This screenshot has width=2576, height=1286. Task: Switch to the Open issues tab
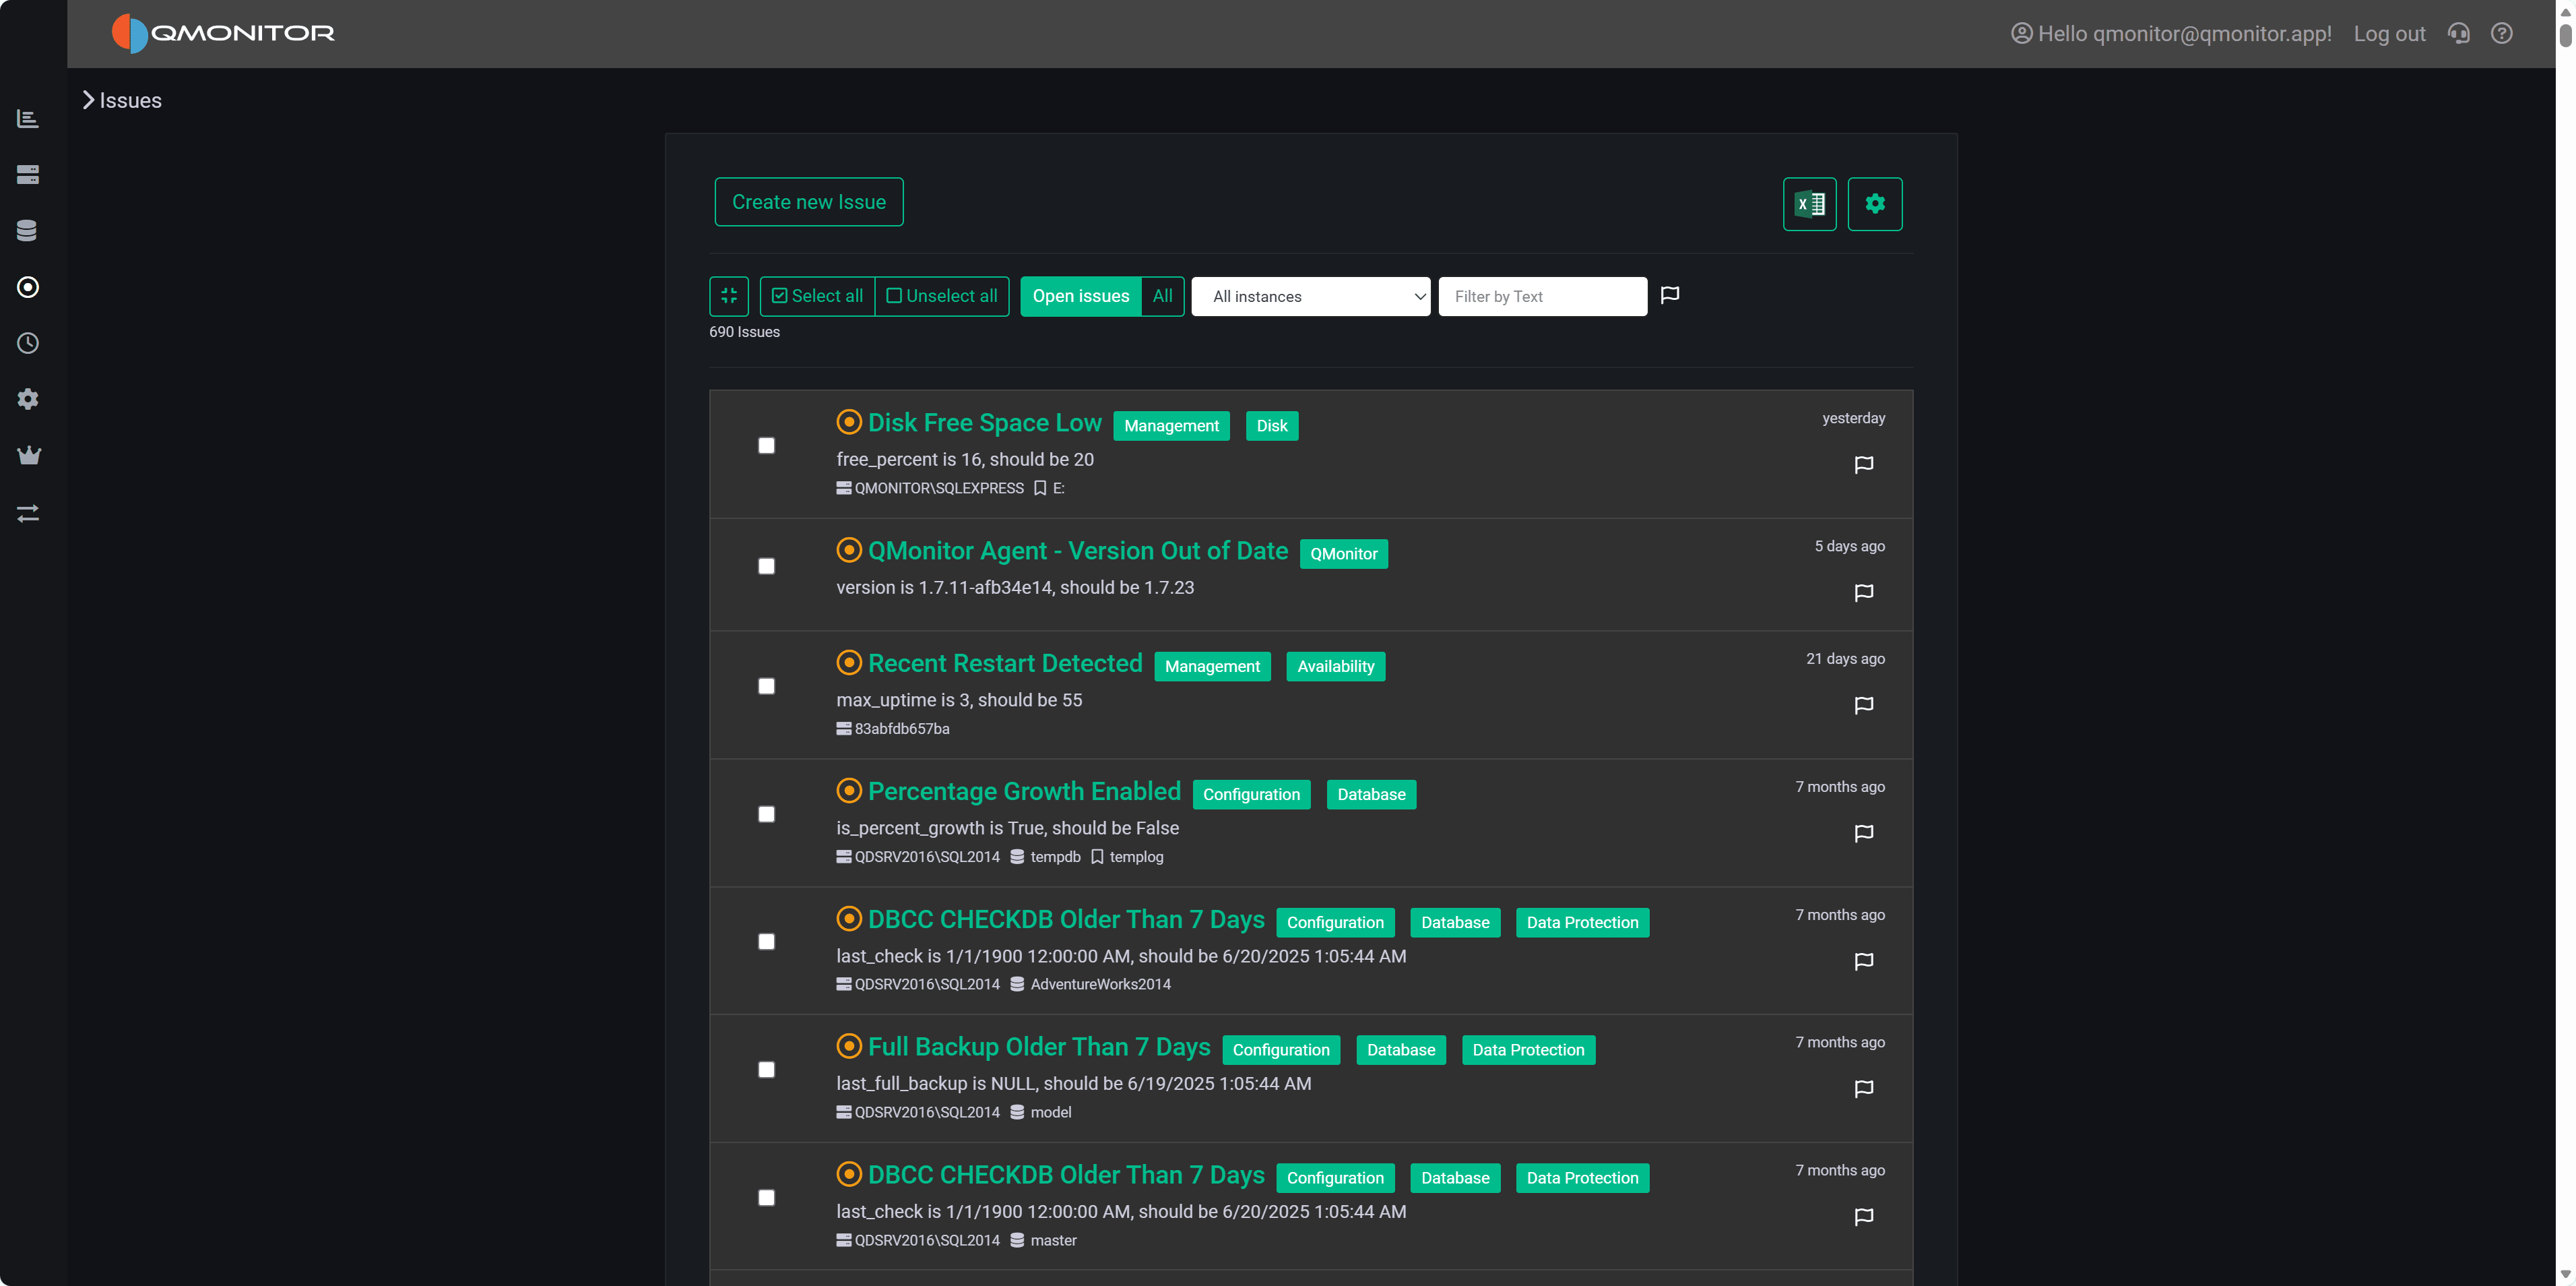(x=1081, y=297)
